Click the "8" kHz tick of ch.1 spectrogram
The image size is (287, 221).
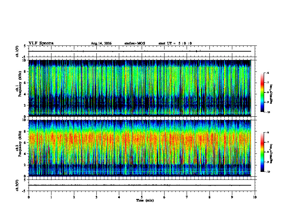coord(26,71)
